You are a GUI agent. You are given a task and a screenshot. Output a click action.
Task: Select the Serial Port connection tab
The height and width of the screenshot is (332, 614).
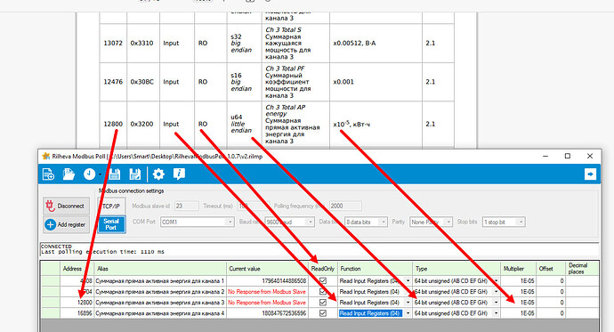tap(111, 224)
